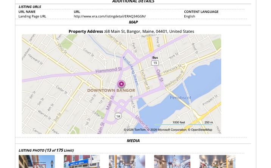This screenshot has width=271, height=168.
Task: Click the Washington St label
Action: pyautogui.click(x=174, y=79)
